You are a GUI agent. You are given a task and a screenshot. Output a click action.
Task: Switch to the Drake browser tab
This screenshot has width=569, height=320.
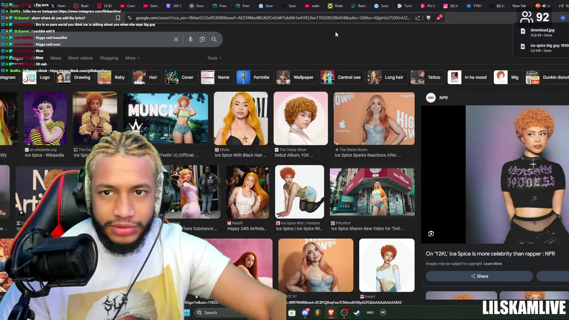pos(335,6)
